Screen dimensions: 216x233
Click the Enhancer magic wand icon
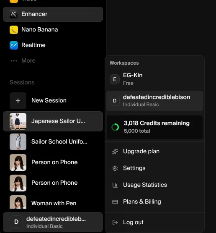tap(14, 14)
